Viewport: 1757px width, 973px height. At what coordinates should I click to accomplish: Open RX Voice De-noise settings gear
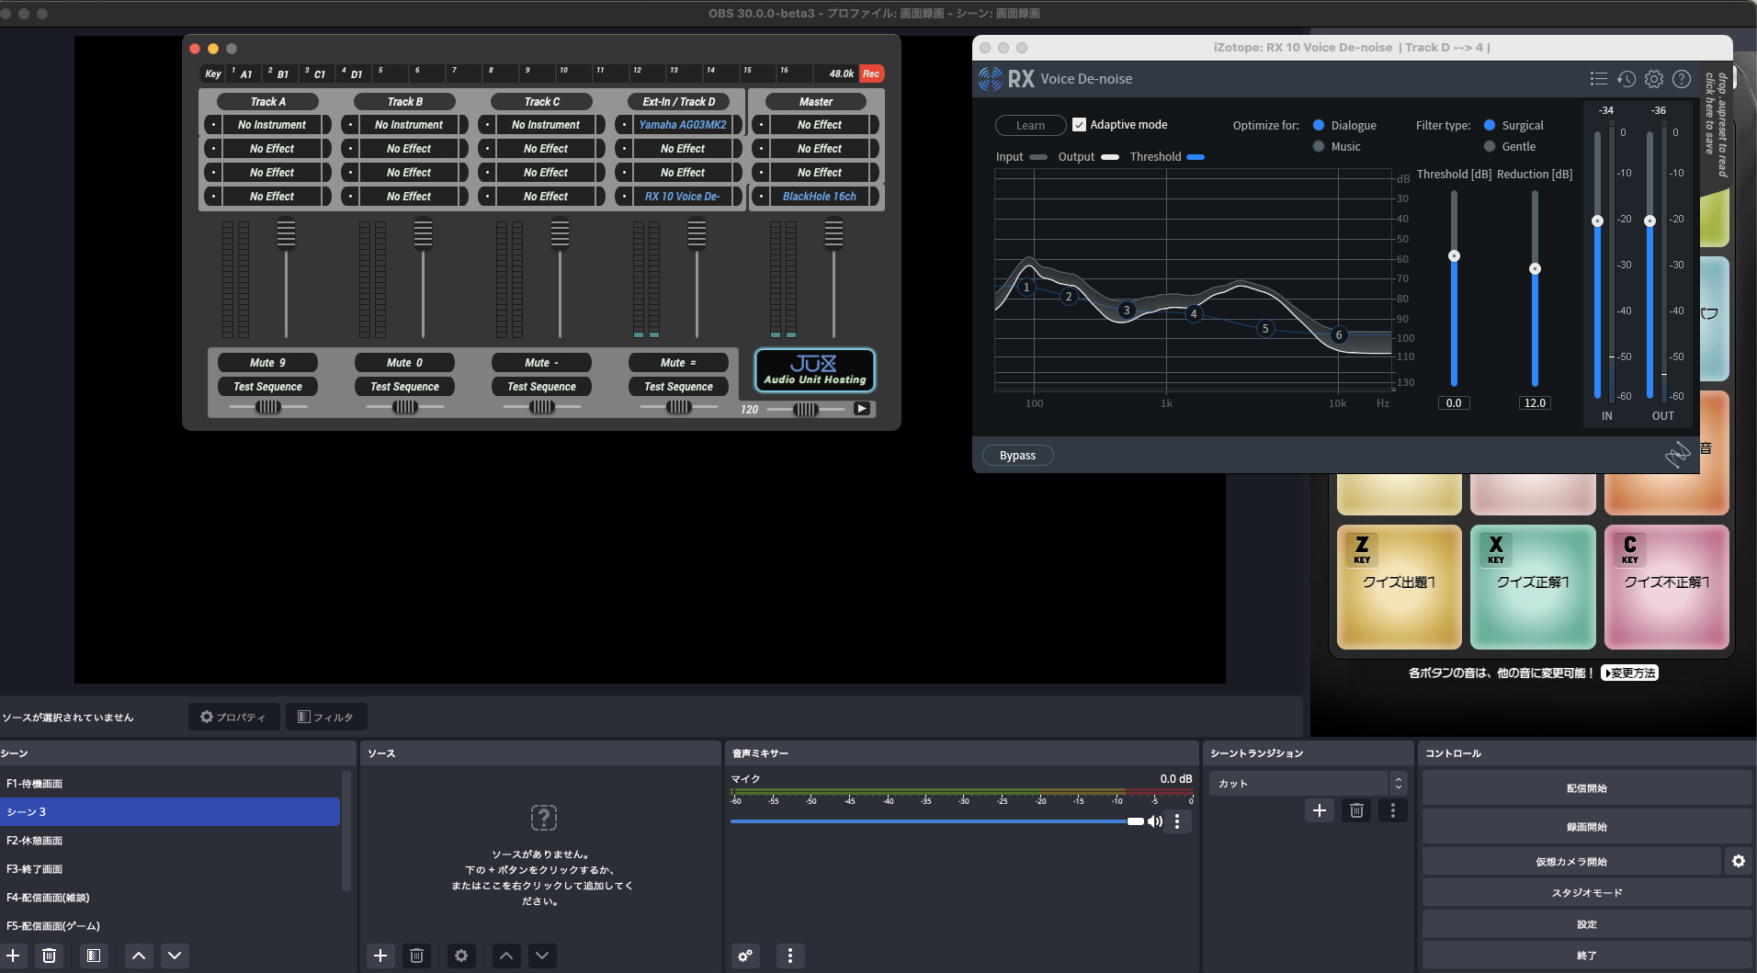pyautogui.click(x=1655, y=79)
